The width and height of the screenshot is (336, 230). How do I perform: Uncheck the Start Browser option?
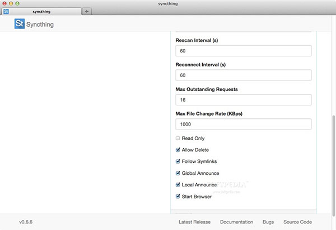(178, 197)
